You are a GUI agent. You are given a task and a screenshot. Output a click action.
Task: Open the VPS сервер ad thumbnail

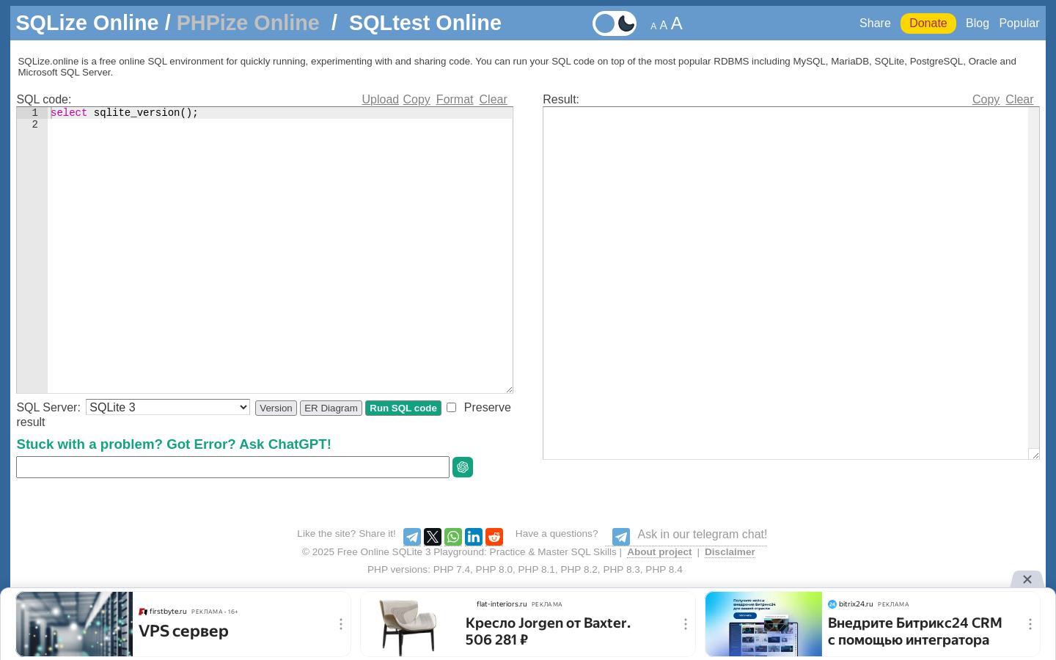pos(74,624)
